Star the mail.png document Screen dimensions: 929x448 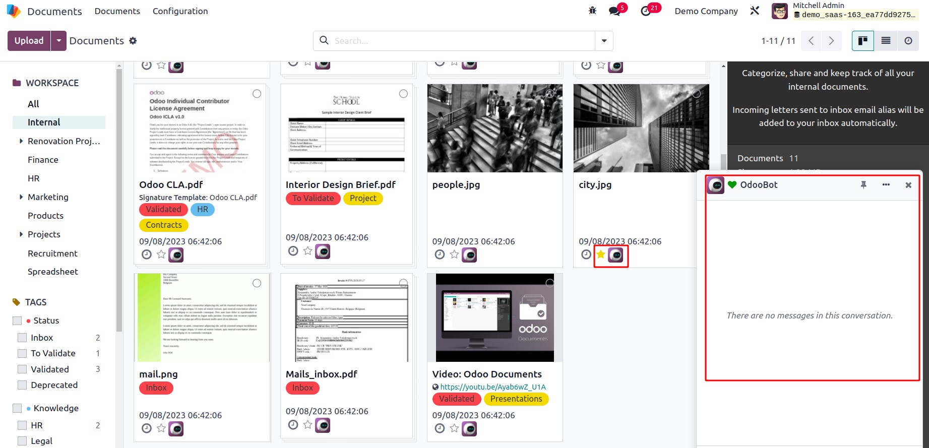tap(161, 428)
